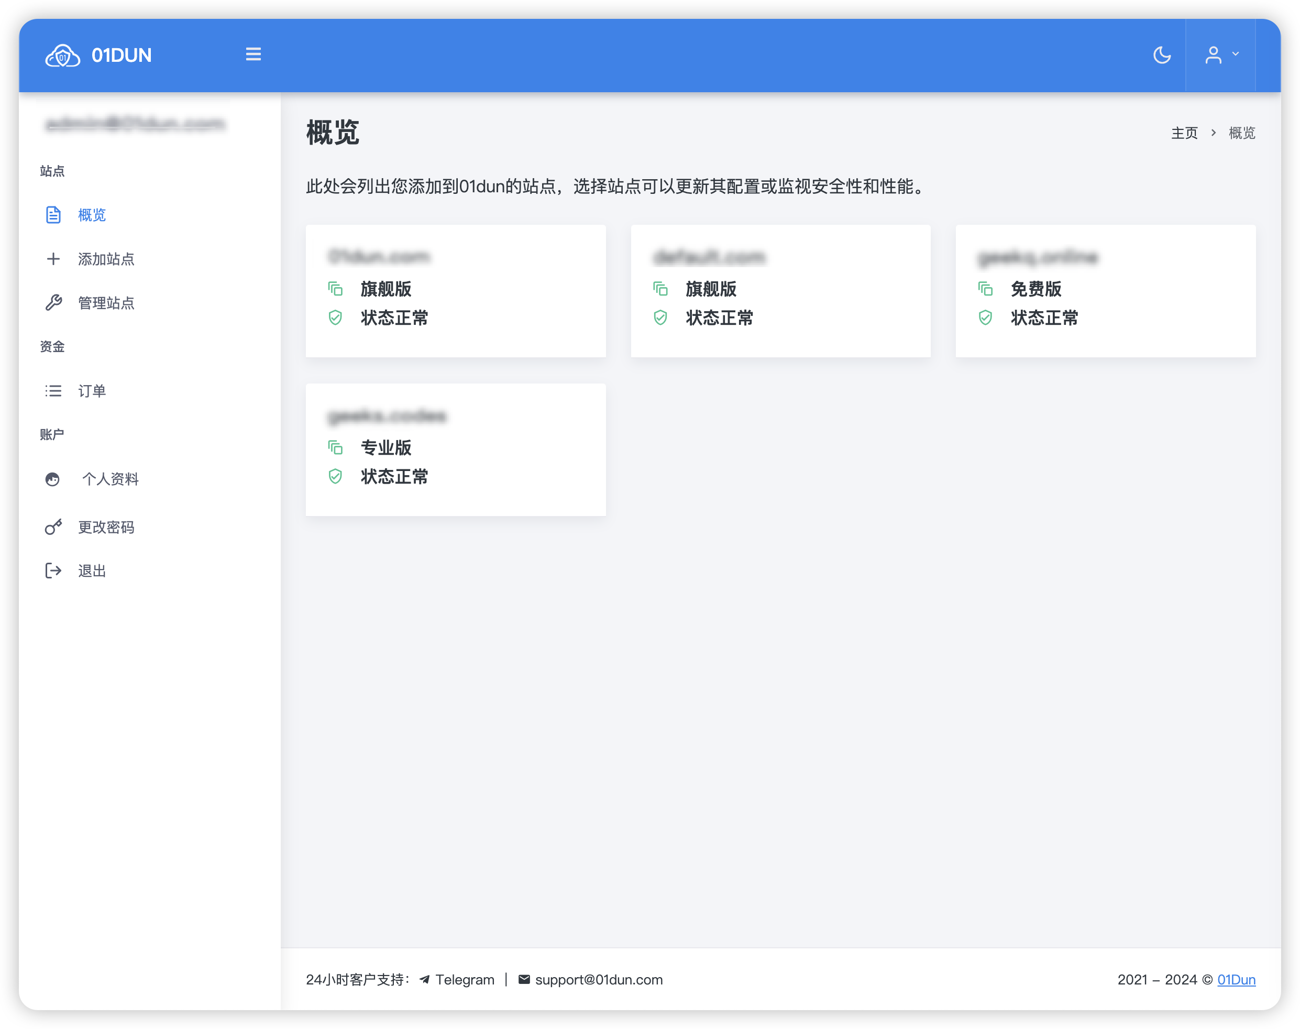This screenshot has height=1029, width=1300.
Task: Click the key icon beside 更改密码
Action: point(53,527)
